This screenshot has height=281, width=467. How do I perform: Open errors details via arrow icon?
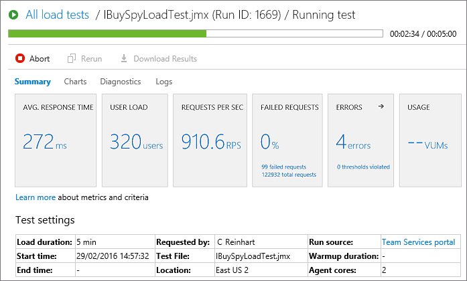click(381, 106)
